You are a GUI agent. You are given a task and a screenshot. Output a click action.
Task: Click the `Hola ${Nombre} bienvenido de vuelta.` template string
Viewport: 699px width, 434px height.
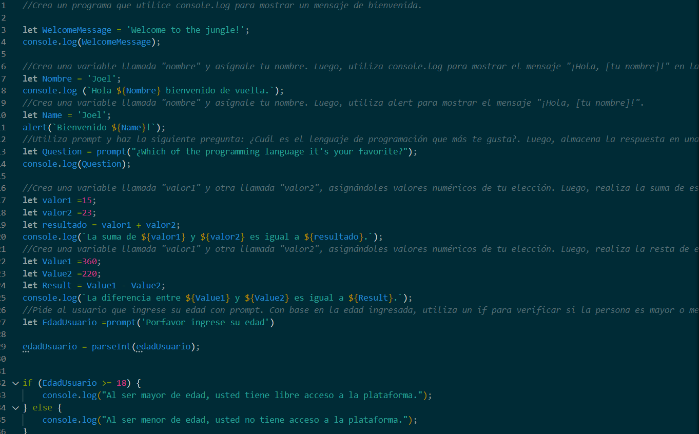click(x=182, y=91)
